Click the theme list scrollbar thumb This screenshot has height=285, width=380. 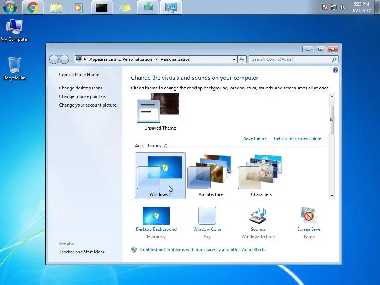(331, 119)
